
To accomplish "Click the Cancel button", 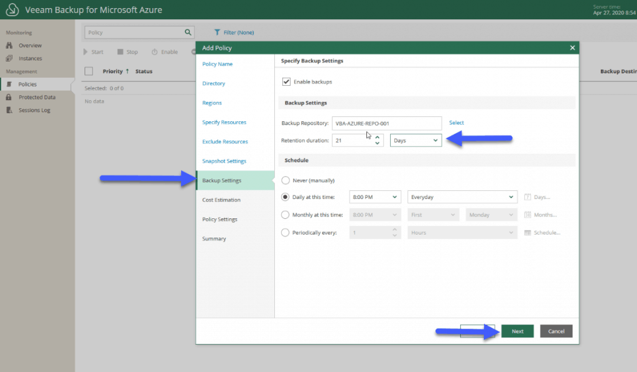I will coord(556,331).
